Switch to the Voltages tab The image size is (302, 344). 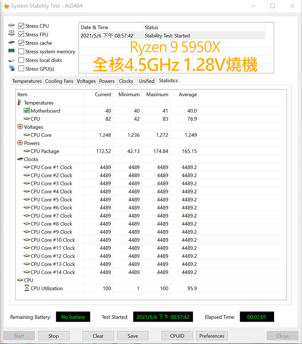[86, 81]
